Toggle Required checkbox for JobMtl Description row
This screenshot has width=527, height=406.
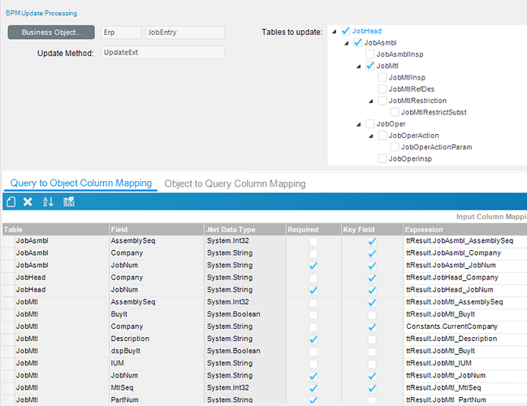click(x=313, y=339)
